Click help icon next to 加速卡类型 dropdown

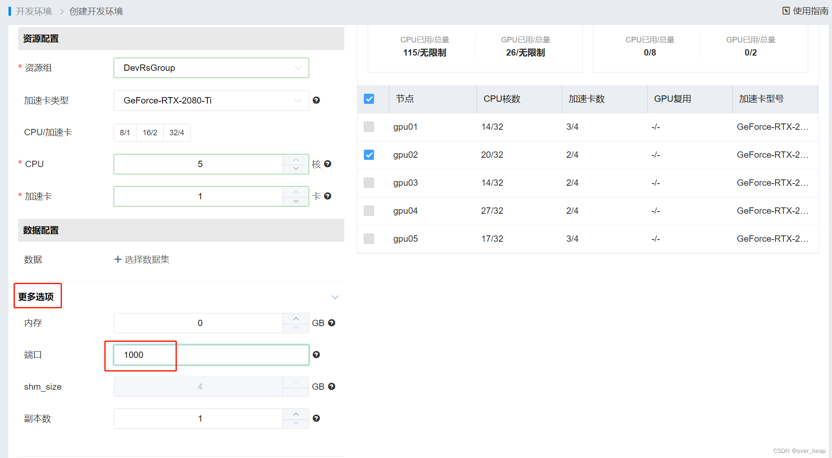click(x=316, y=101)
